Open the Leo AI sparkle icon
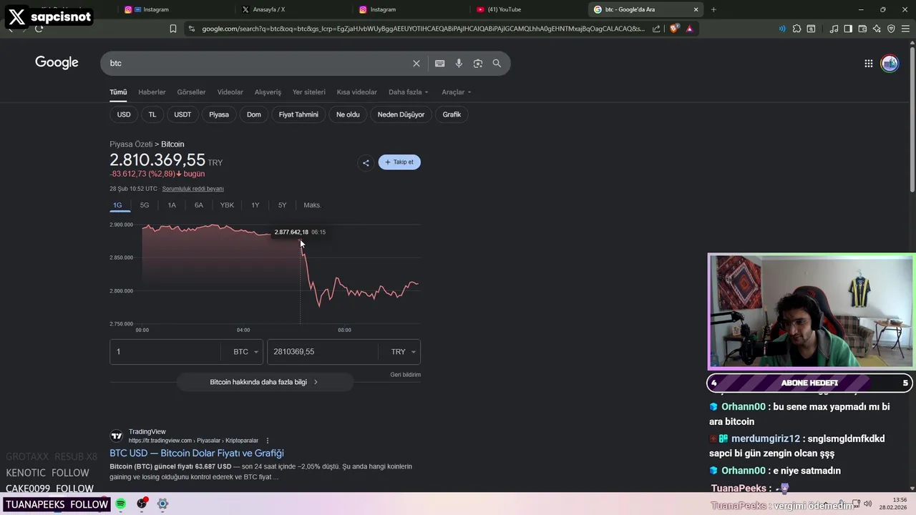Screen dimensions: 916x515 877,29
